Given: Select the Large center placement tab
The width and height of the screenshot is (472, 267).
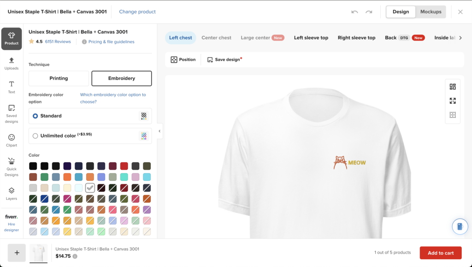Looking at the screenshot, I should (x=262, y=38).
